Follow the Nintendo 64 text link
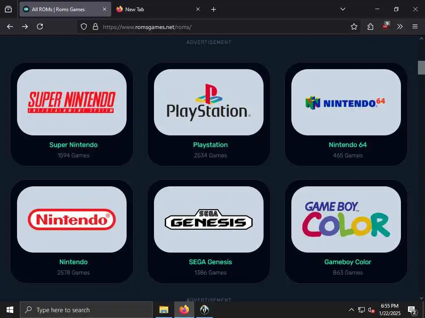The height and width of the screenshot is (318, 425). click(348, 145)
